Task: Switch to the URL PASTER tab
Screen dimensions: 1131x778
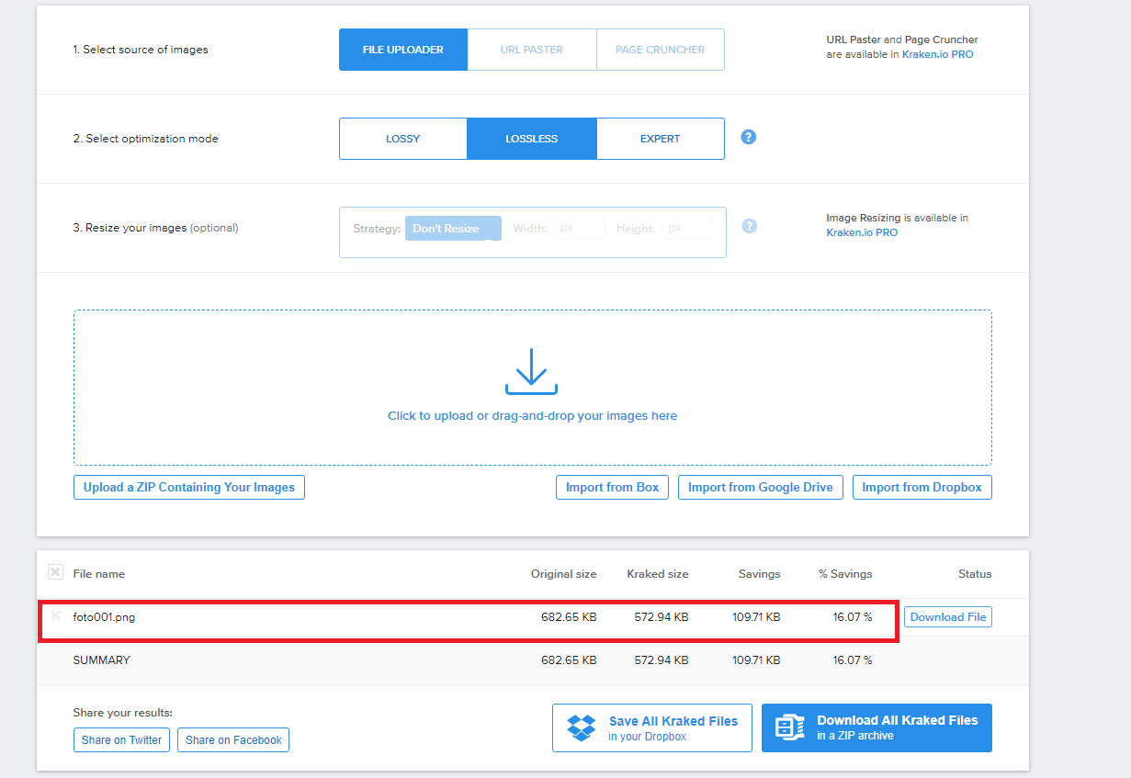Action: point(531,50)
